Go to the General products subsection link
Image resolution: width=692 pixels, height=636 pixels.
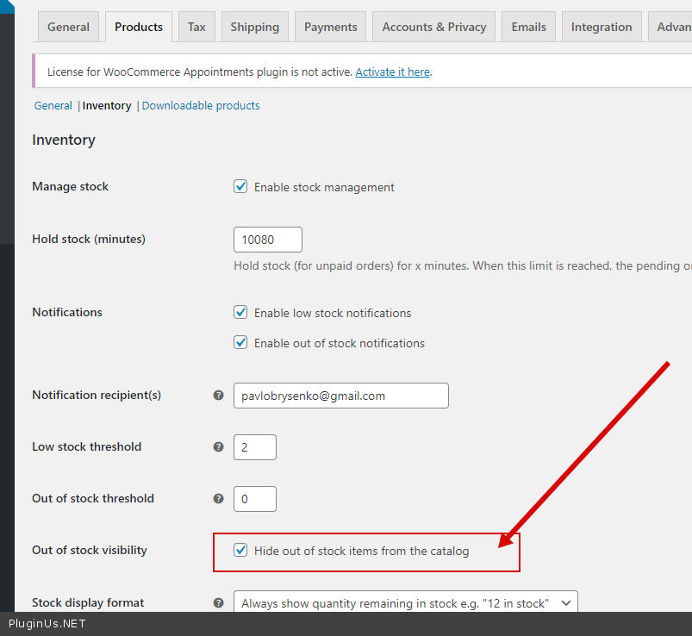(x=53, y=106)
